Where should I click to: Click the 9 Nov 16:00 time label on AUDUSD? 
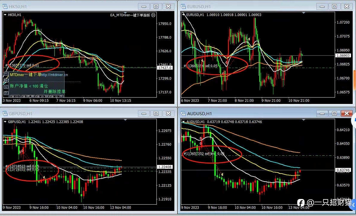click(x=217, y=207)
